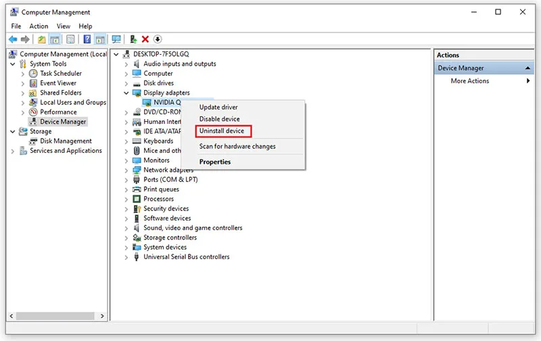
Task: Select Computer Management (Local) root node
Action: point(63,54)
